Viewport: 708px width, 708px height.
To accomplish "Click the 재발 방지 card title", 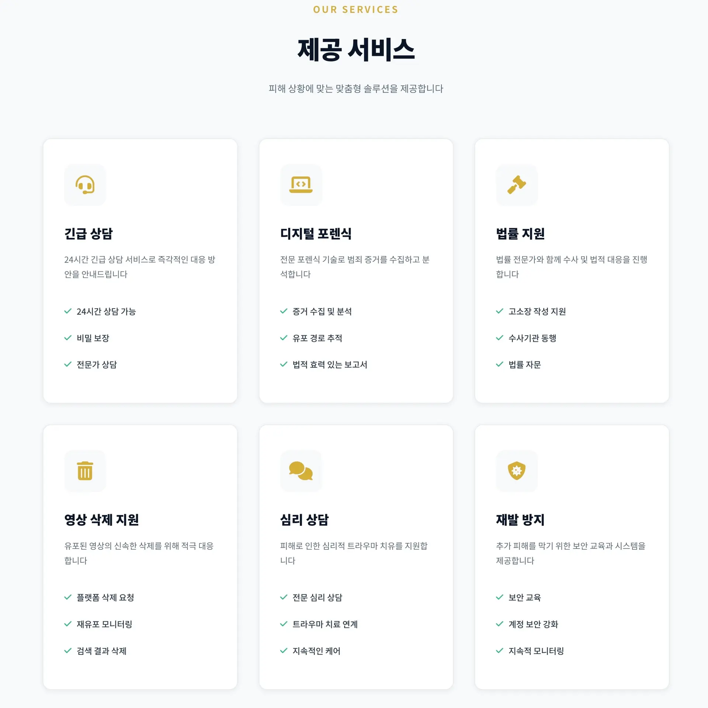I will [x=520, y=520].
